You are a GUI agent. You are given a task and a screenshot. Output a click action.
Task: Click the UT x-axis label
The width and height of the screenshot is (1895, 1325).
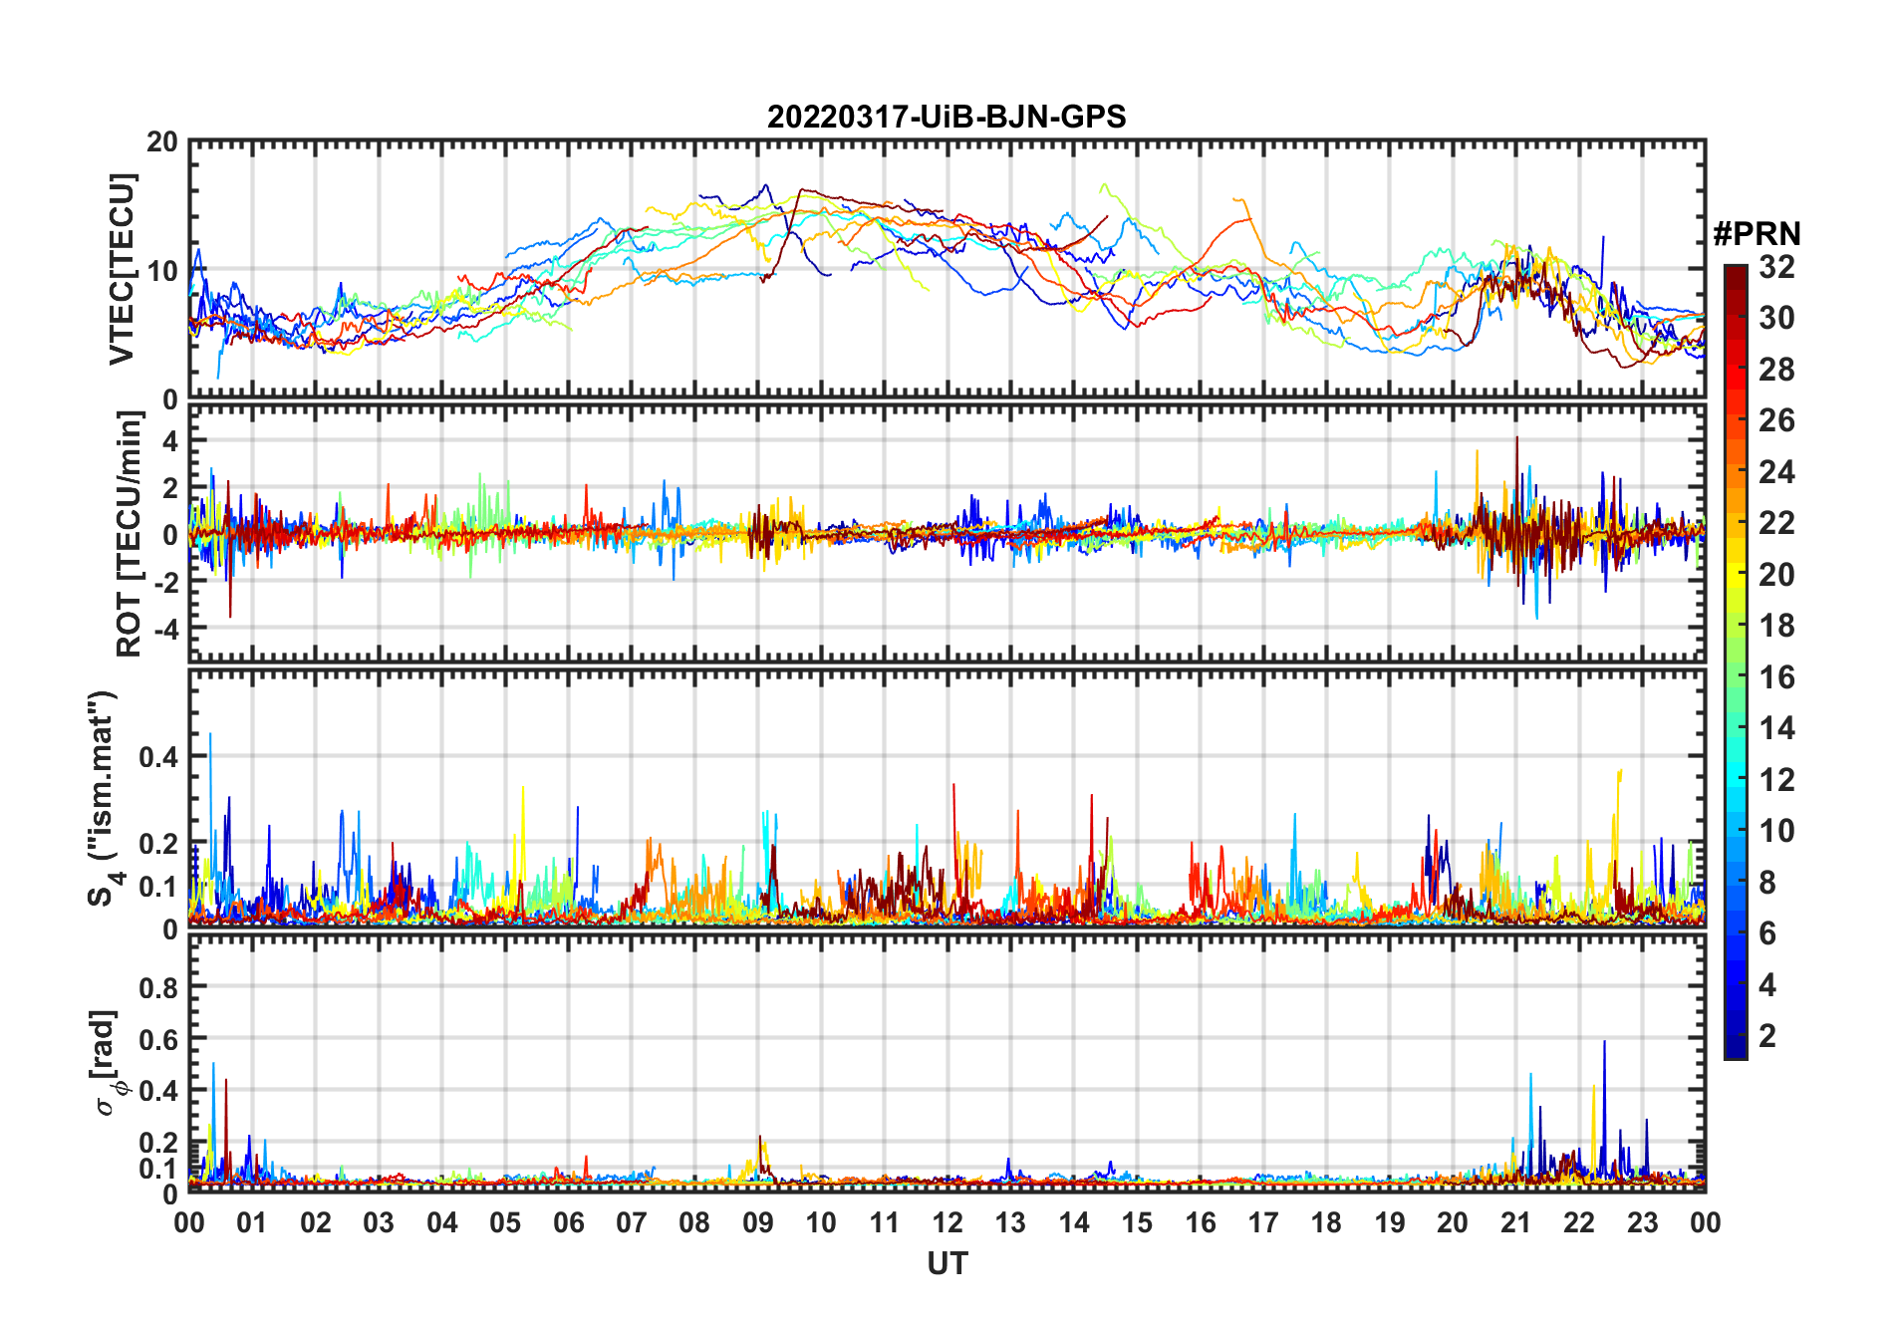tap(947, 1263)
